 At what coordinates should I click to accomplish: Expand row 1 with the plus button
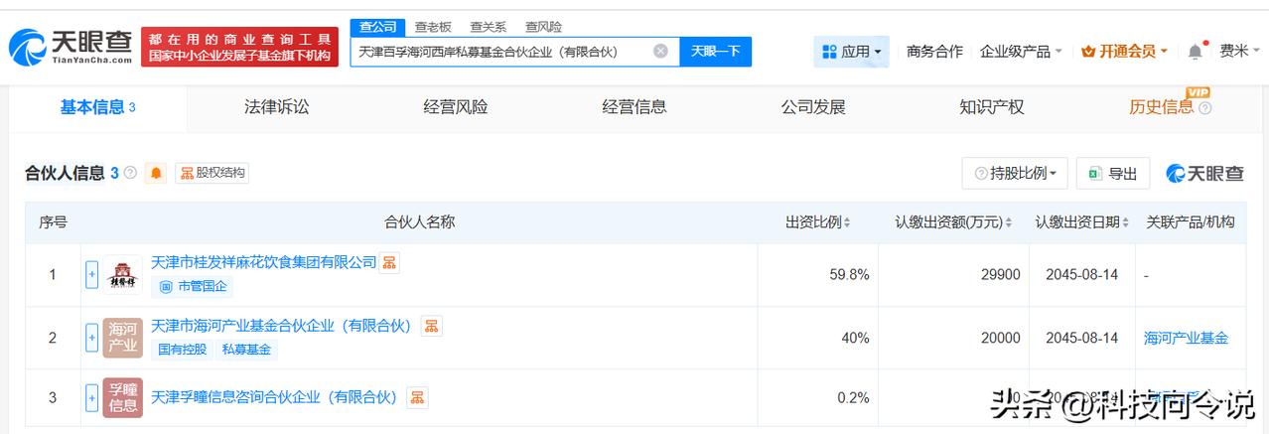click(92, 274)
